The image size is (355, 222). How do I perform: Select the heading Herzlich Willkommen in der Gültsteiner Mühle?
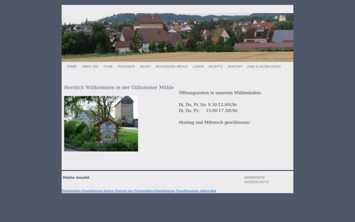pos(119,88)
